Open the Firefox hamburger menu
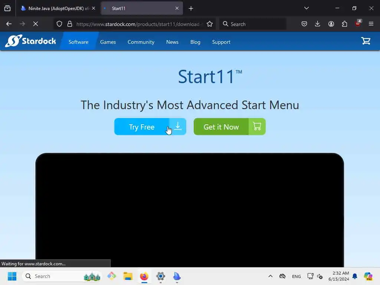This screenshot has width=380, height=285. click(371, 24)
